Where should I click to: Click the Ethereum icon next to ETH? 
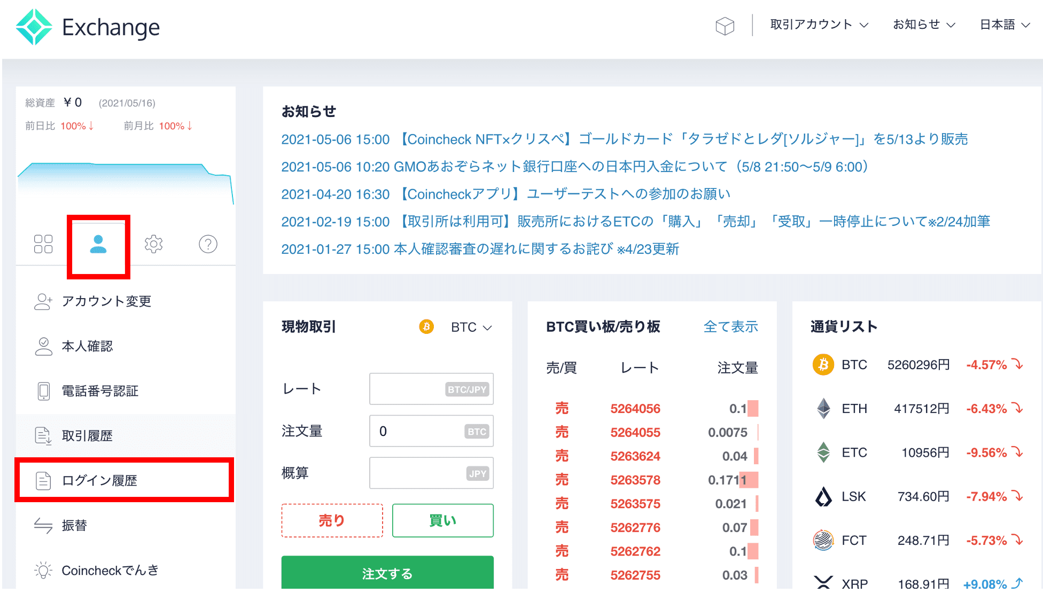(x=823, y=409)
